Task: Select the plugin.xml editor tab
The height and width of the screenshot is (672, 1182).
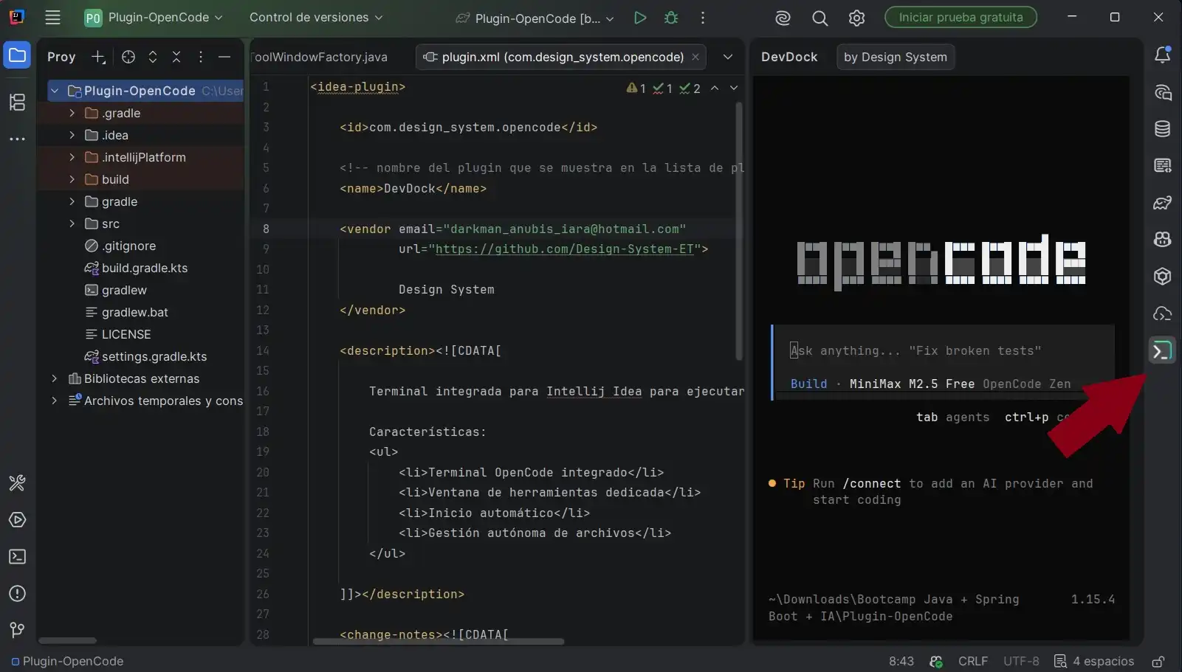Action: [x=563, y=57]
